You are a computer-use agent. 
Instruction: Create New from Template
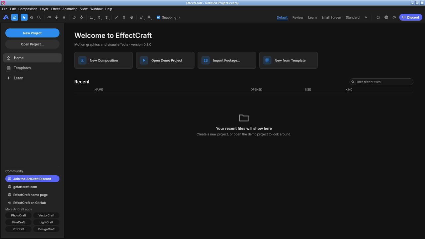289,60
